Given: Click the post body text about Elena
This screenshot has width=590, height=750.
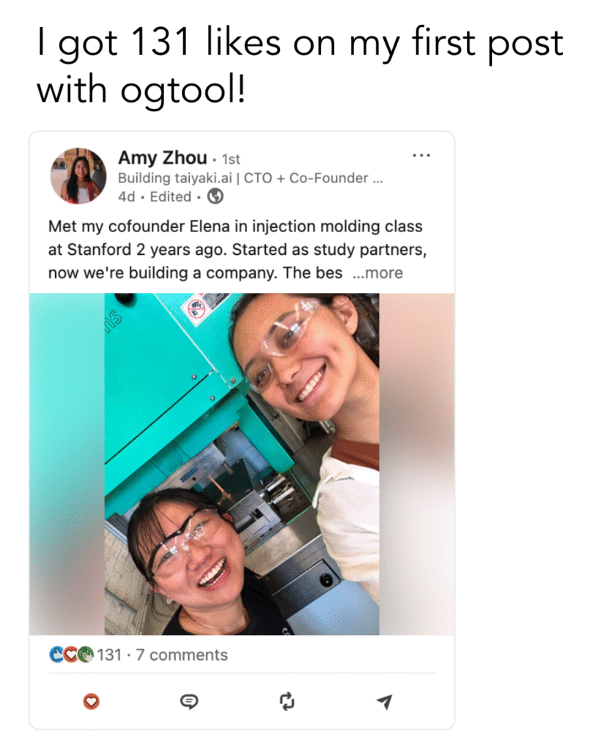Looking at the screenshot, I should (237, 249).
